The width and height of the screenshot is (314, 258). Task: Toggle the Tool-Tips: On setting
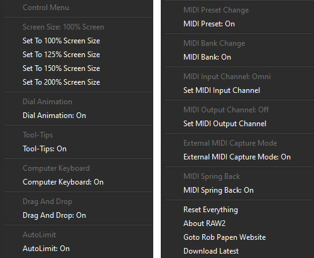78,149
